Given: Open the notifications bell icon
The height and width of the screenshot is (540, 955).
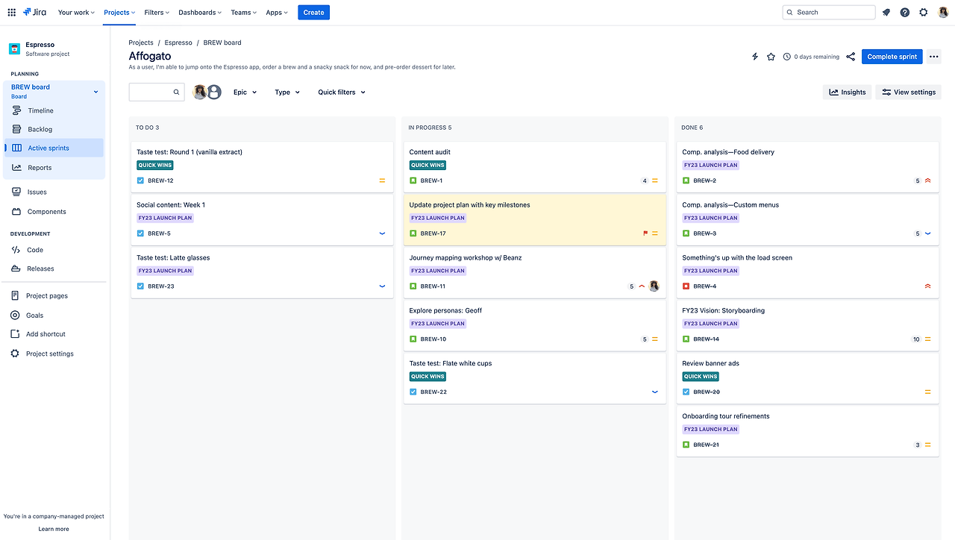Looking at the screenshot, I should pyautogui.click(x=886, y=12).
